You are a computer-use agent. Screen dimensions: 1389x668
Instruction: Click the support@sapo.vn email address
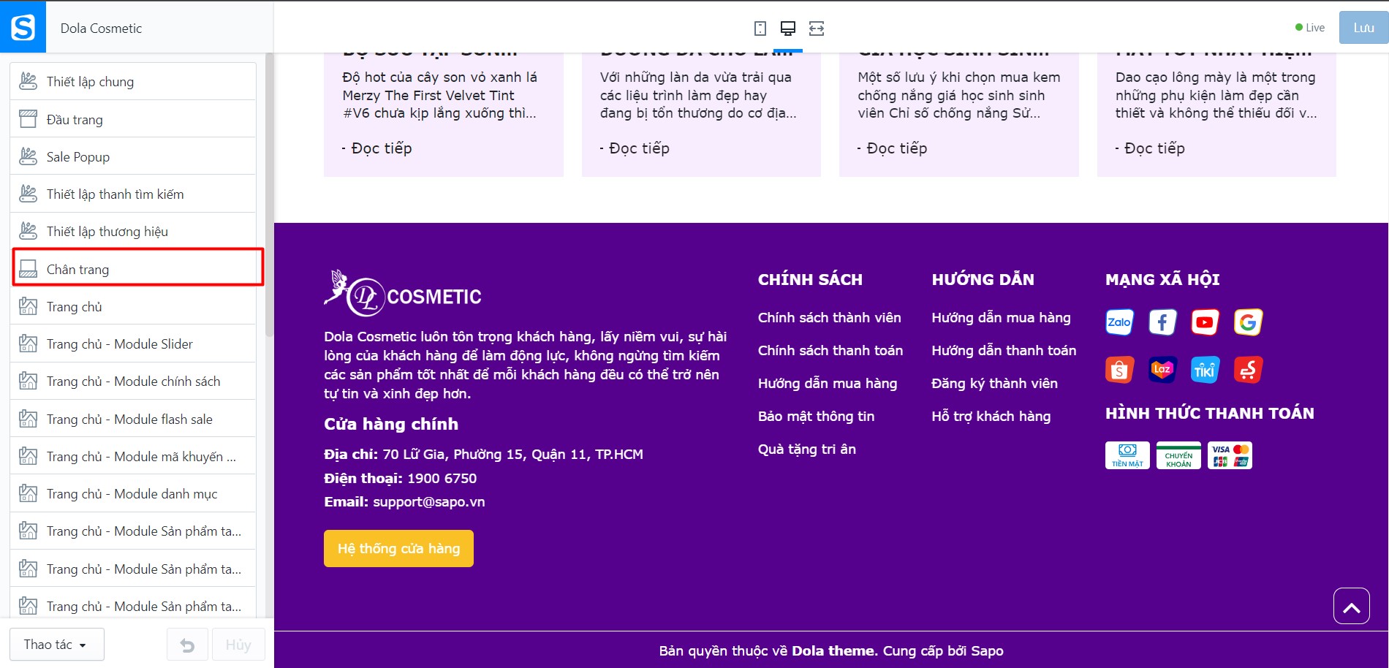point(428,501)
